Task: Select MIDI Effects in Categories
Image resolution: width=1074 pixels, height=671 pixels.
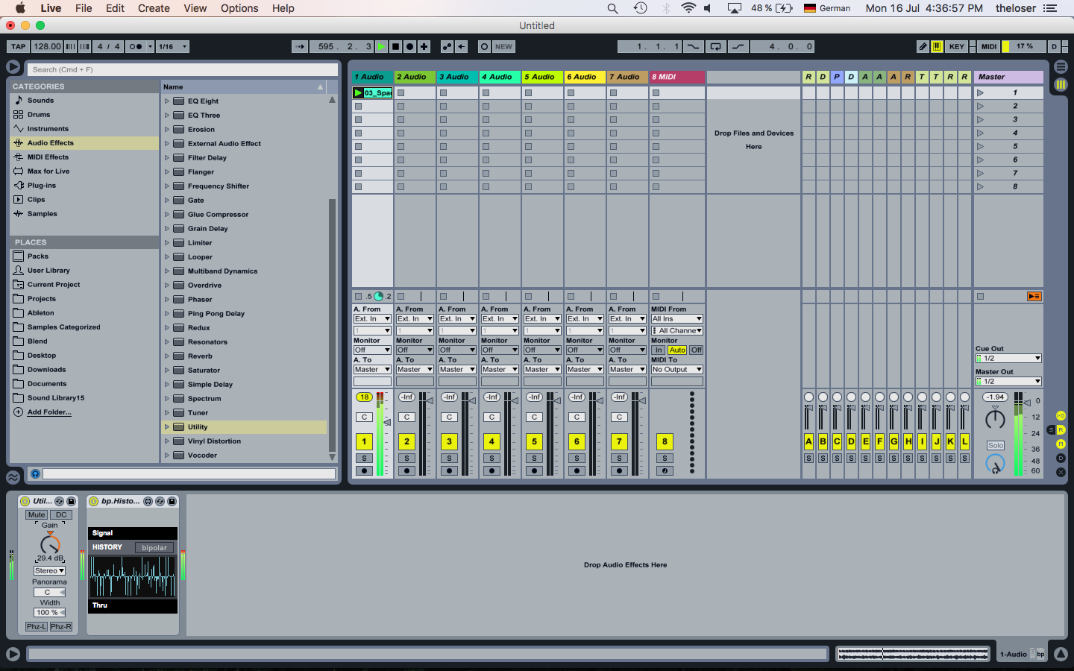Action: 48,157
